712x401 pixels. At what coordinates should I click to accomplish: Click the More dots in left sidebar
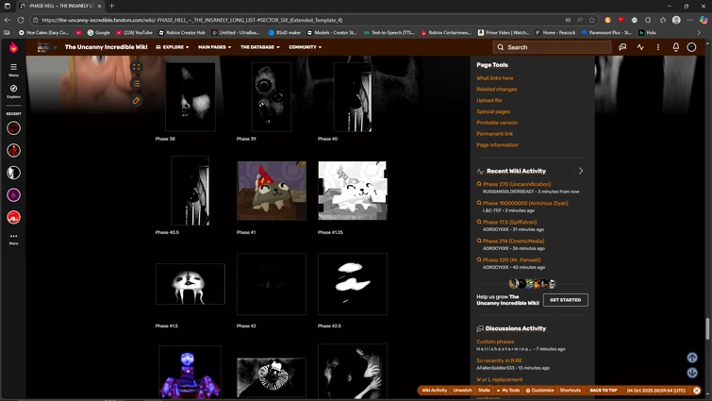tap(13, 236)
